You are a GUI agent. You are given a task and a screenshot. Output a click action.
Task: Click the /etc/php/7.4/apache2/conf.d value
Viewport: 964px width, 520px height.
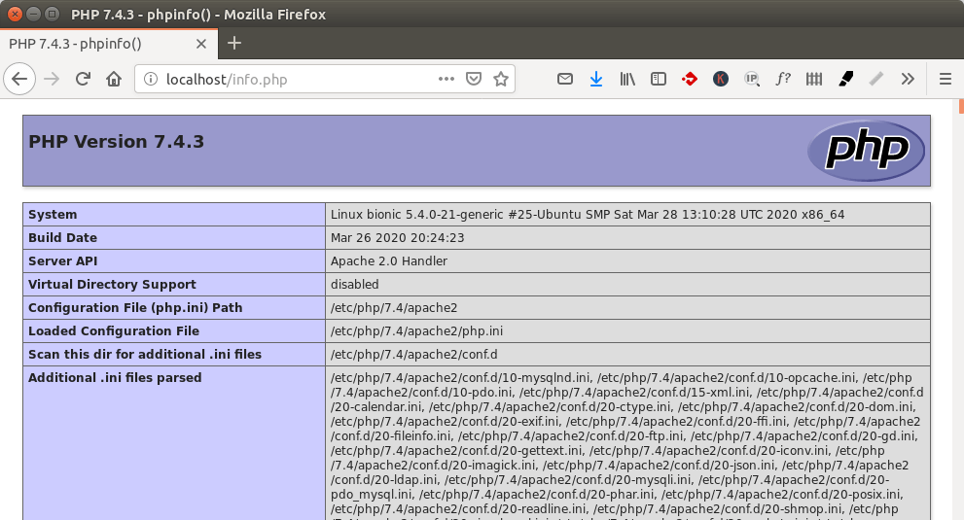tap(414, 355)
